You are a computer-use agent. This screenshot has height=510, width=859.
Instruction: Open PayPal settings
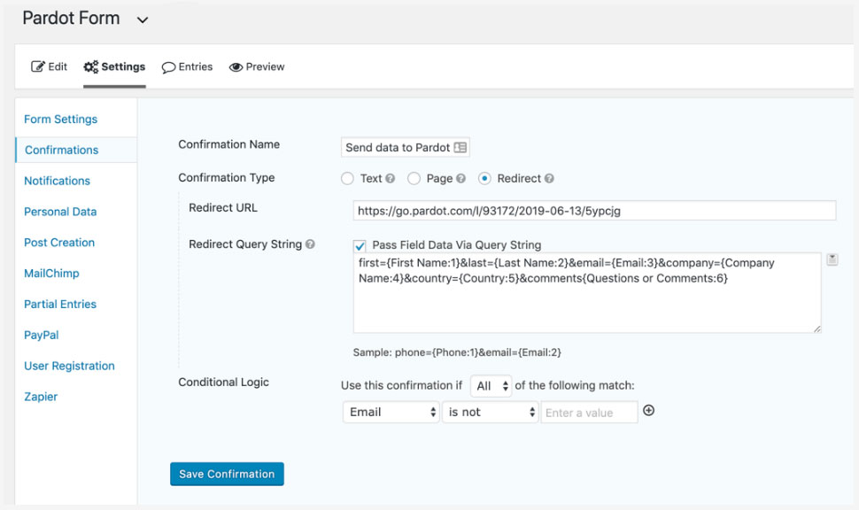(x=41, y=335)
